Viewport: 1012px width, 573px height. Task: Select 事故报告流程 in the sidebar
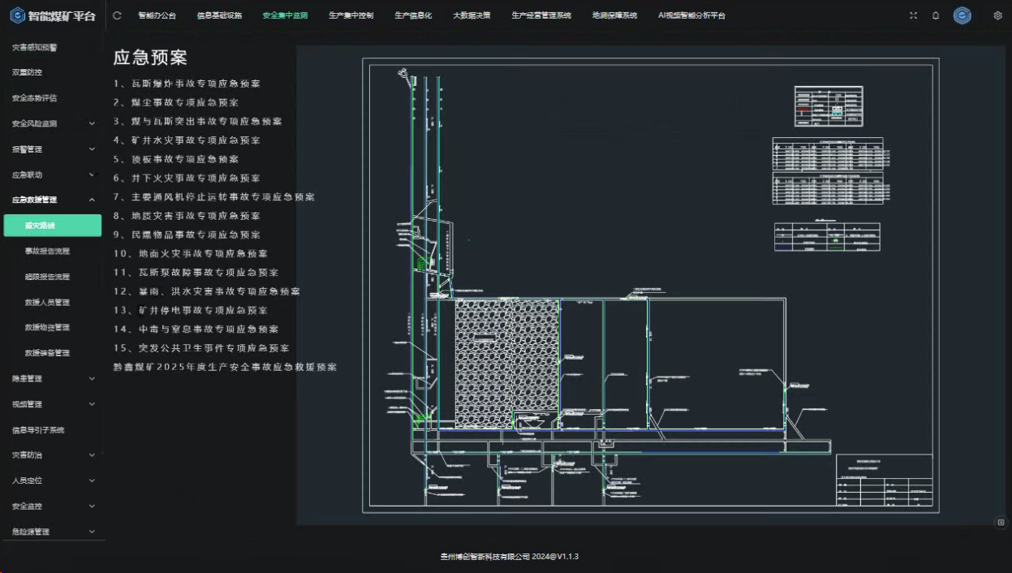point(47,252)
